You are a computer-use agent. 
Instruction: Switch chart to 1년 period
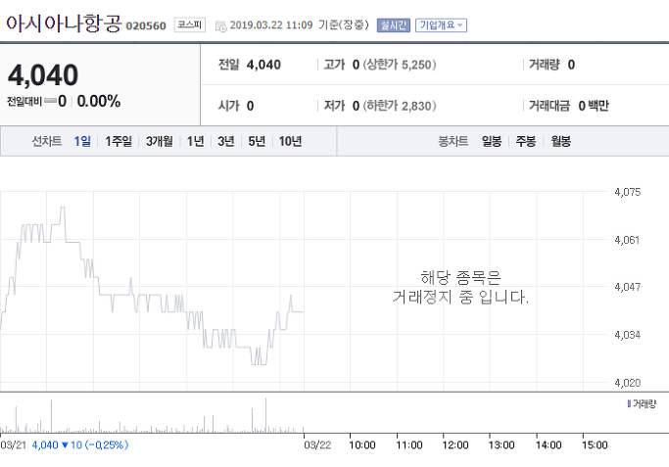(x=195, y=141)
